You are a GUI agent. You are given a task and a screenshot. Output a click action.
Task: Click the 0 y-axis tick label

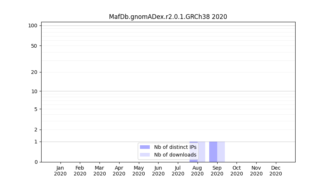(36, 162)
